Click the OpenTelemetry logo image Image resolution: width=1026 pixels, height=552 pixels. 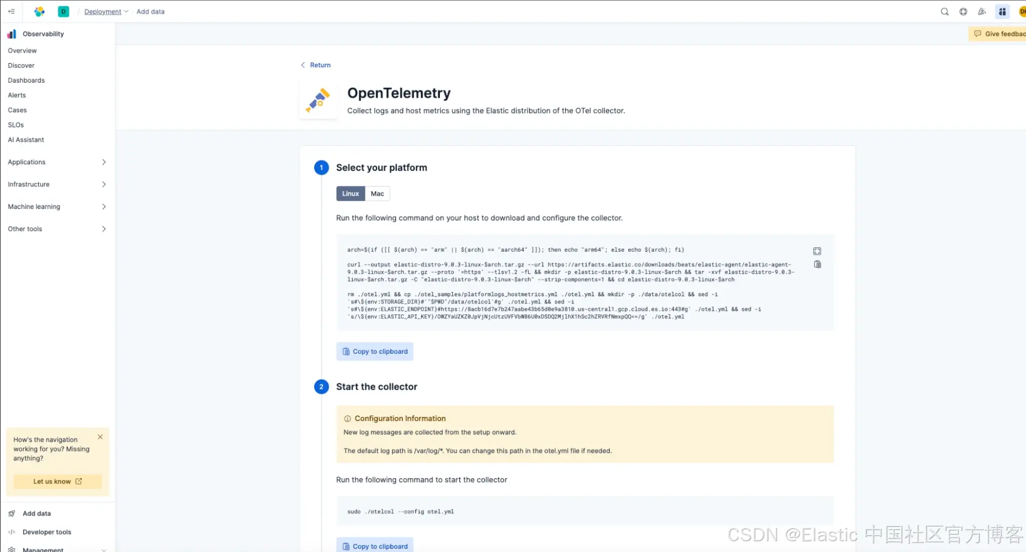coord(318,101)
